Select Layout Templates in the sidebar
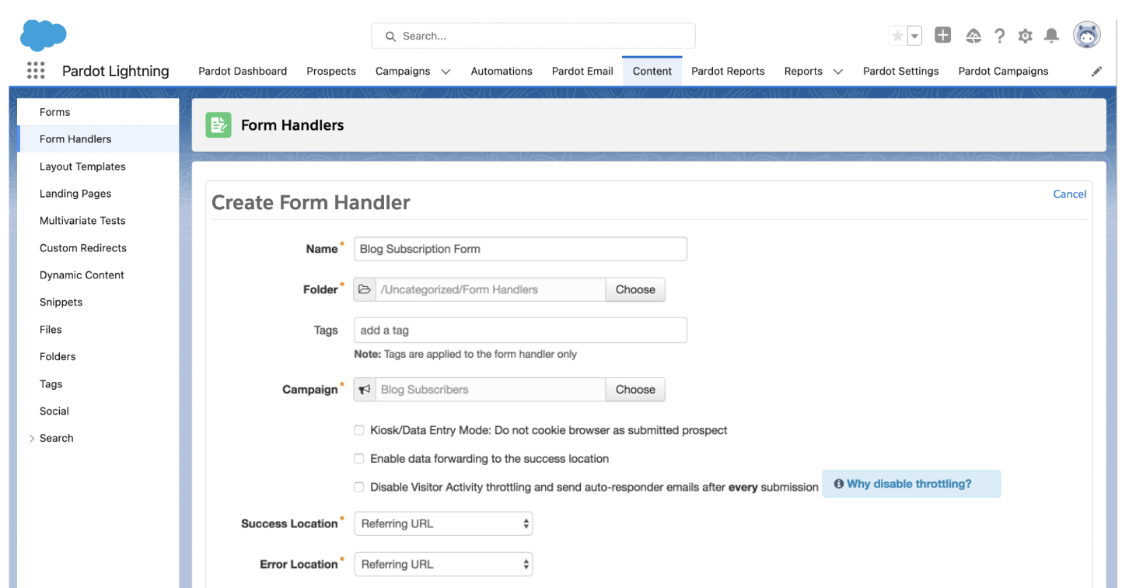 98,166
